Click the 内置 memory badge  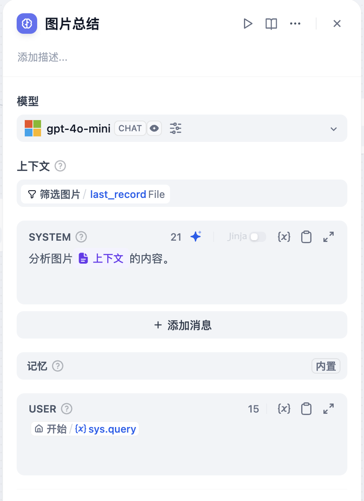[x=326, y=366]
